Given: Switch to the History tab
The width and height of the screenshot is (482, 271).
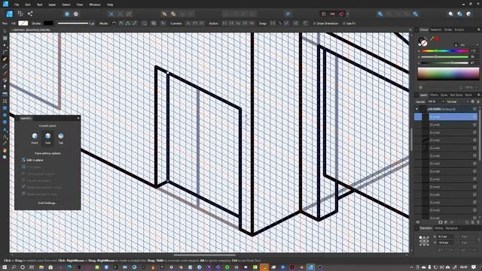Looking at the screenshot, I should [x=438, y=228].
